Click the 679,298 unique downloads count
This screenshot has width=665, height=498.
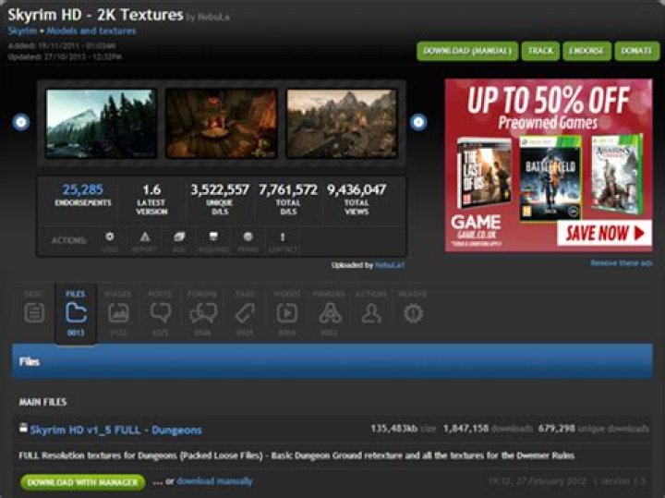[556, 429]
